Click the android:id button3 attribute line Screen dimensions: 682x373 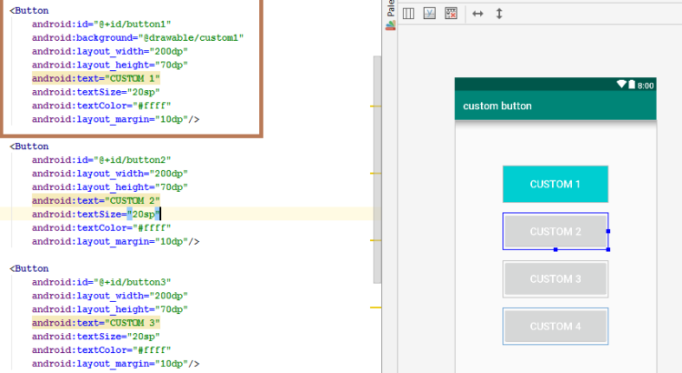[100, 282]
